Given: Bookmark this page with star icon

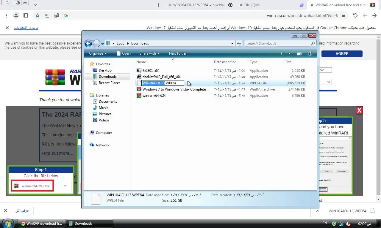Looking at the screenshot, I should 37,15.
